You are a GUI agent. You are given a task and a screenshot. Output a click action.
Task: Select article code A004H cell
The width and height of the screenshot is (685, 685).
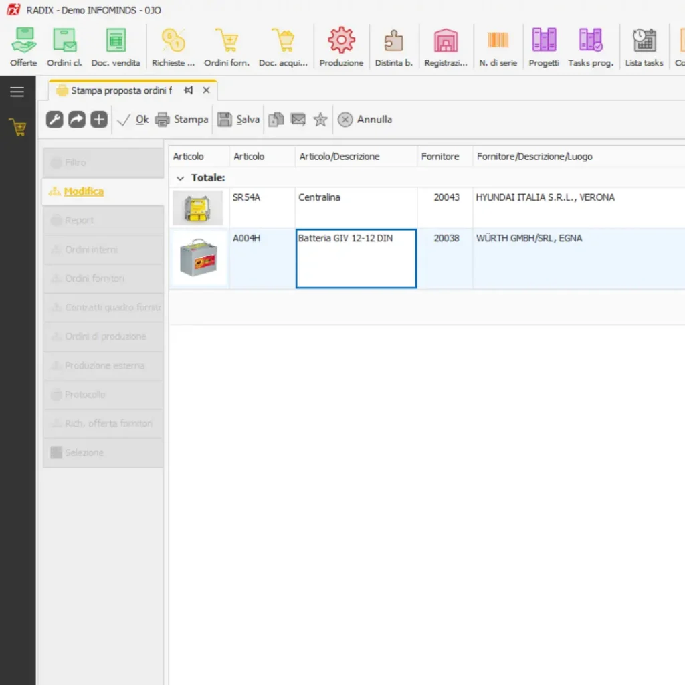point(262,259)
